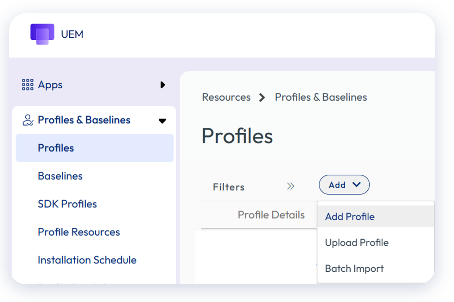Select Batch Import menu option
454x302 pixels.
(354, 269)
